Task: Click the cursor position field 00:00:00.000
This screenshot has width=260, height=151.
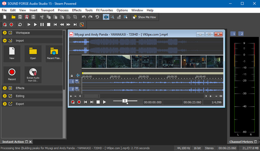Action: click(x=153, y=102)
